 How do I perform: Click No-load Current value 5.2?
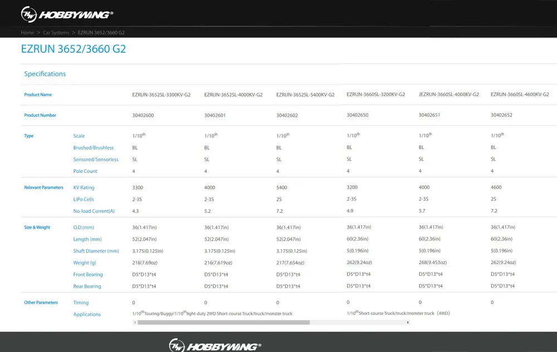pos(207,211)
